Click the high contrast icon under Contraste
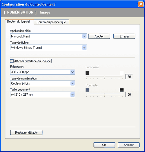145x152 pixels. click(x=122, y=90)
